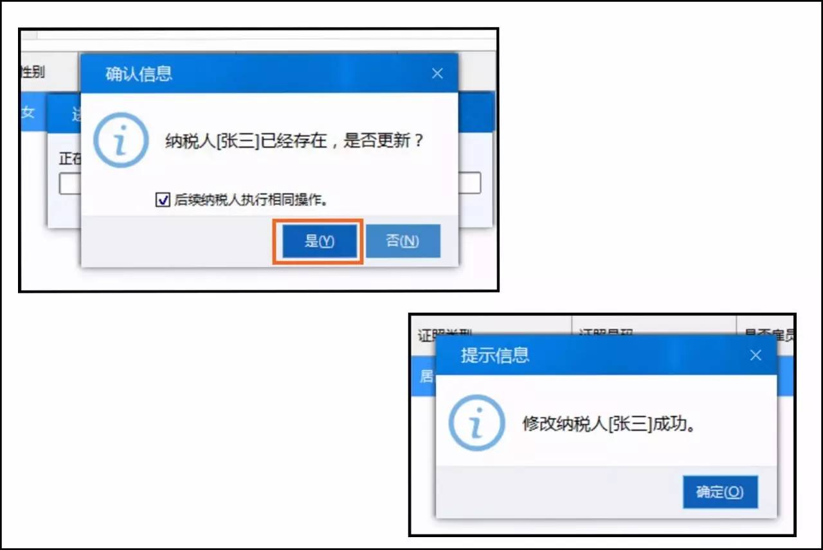Screen dimensions: 823x550
Task: Confirm with the 确定(O) button
Action: tap(720, 492)
